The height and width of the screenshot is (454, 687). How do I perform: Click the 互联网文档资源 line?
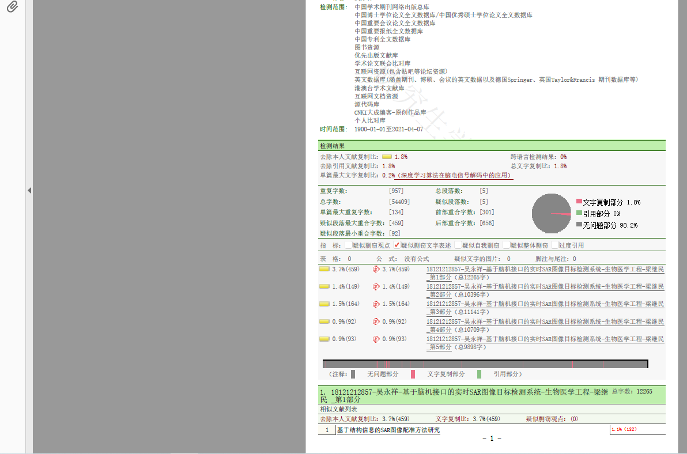[376, 96]
